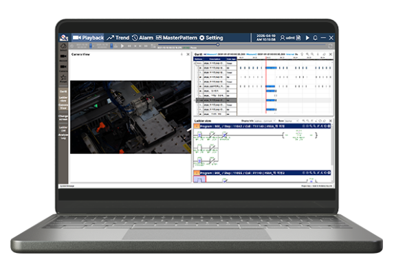This screenshot has width=394, height=268.
Task: Pin the Camera View panel
Action: (x=182, y=54)
